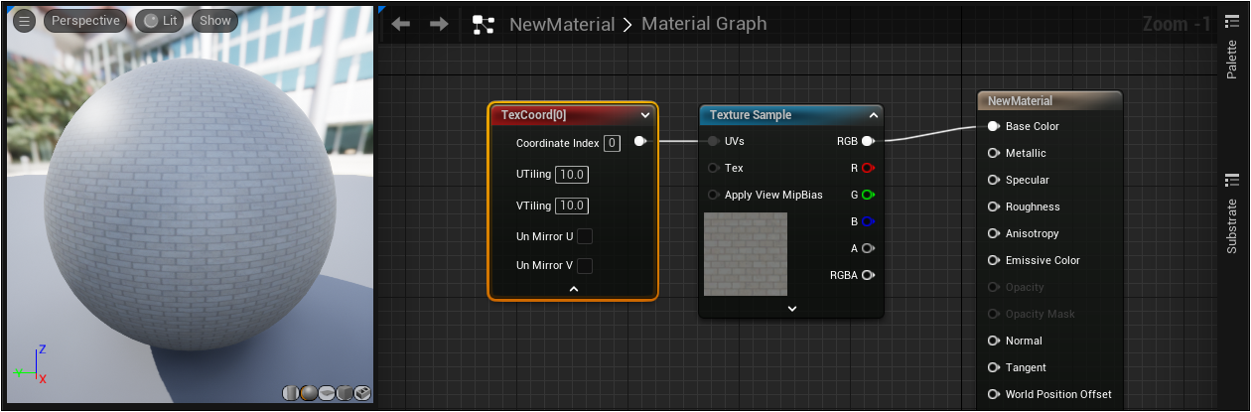Open the Perspective view mode dropdown
The image size is (1251, 412).
point(85,20)
